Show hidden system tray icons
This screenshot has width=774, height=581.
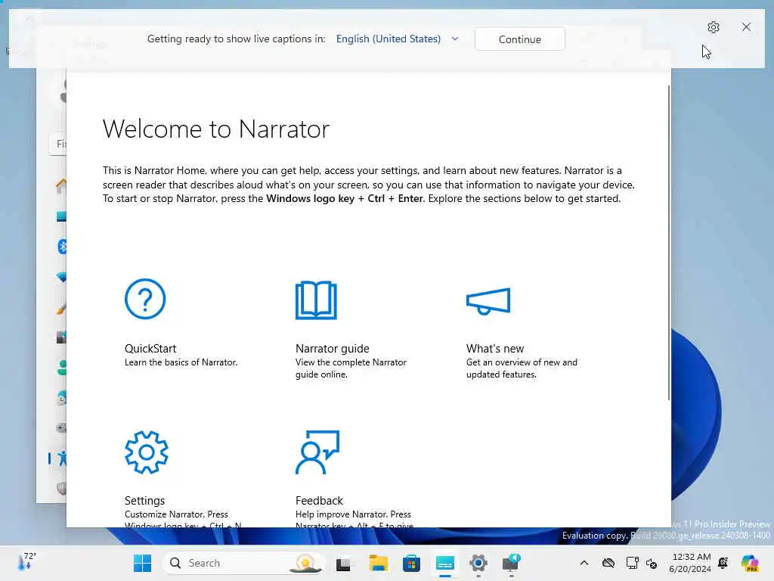click(584, 563)
